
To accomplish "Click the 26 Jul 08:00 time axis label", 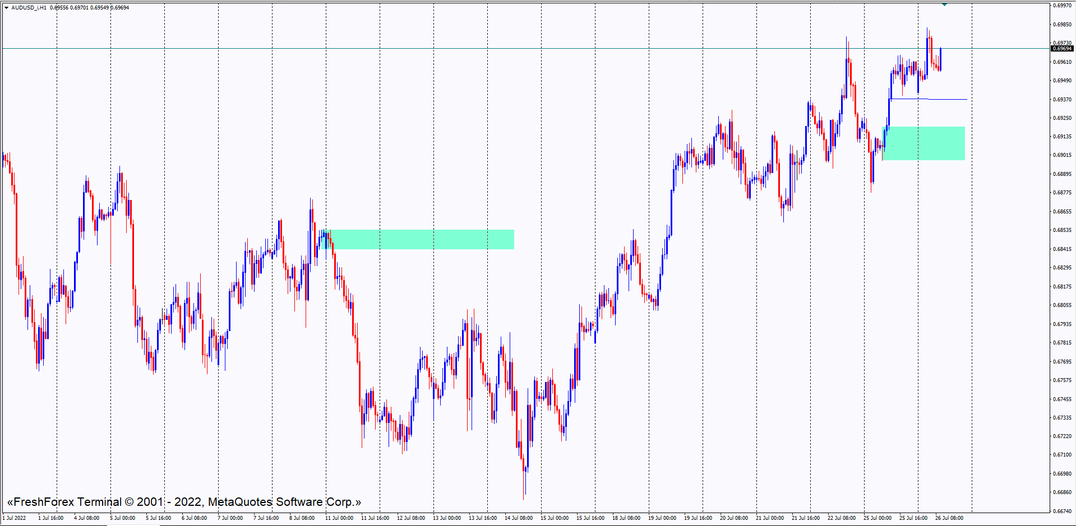I will (949, 518).
